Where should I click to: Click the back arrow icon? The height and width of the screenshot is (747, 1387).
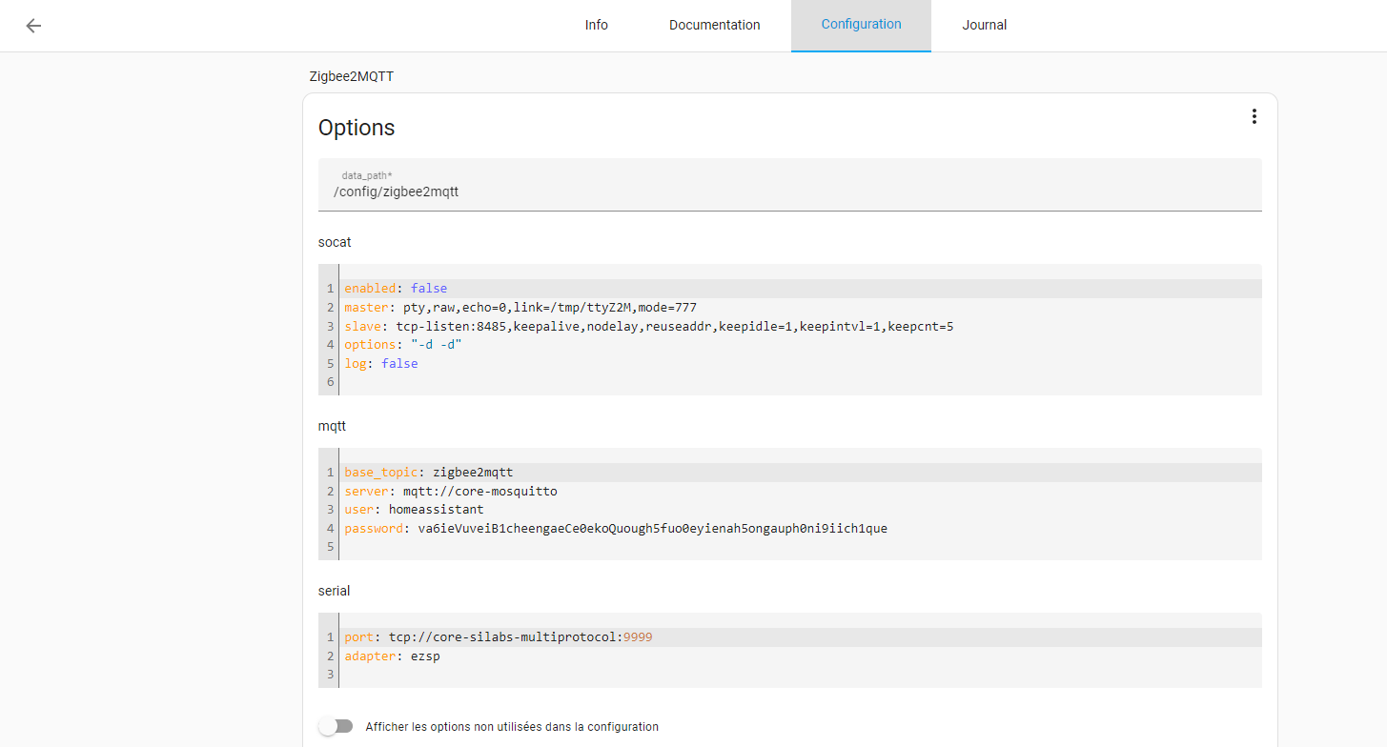(x=33, y=26)
